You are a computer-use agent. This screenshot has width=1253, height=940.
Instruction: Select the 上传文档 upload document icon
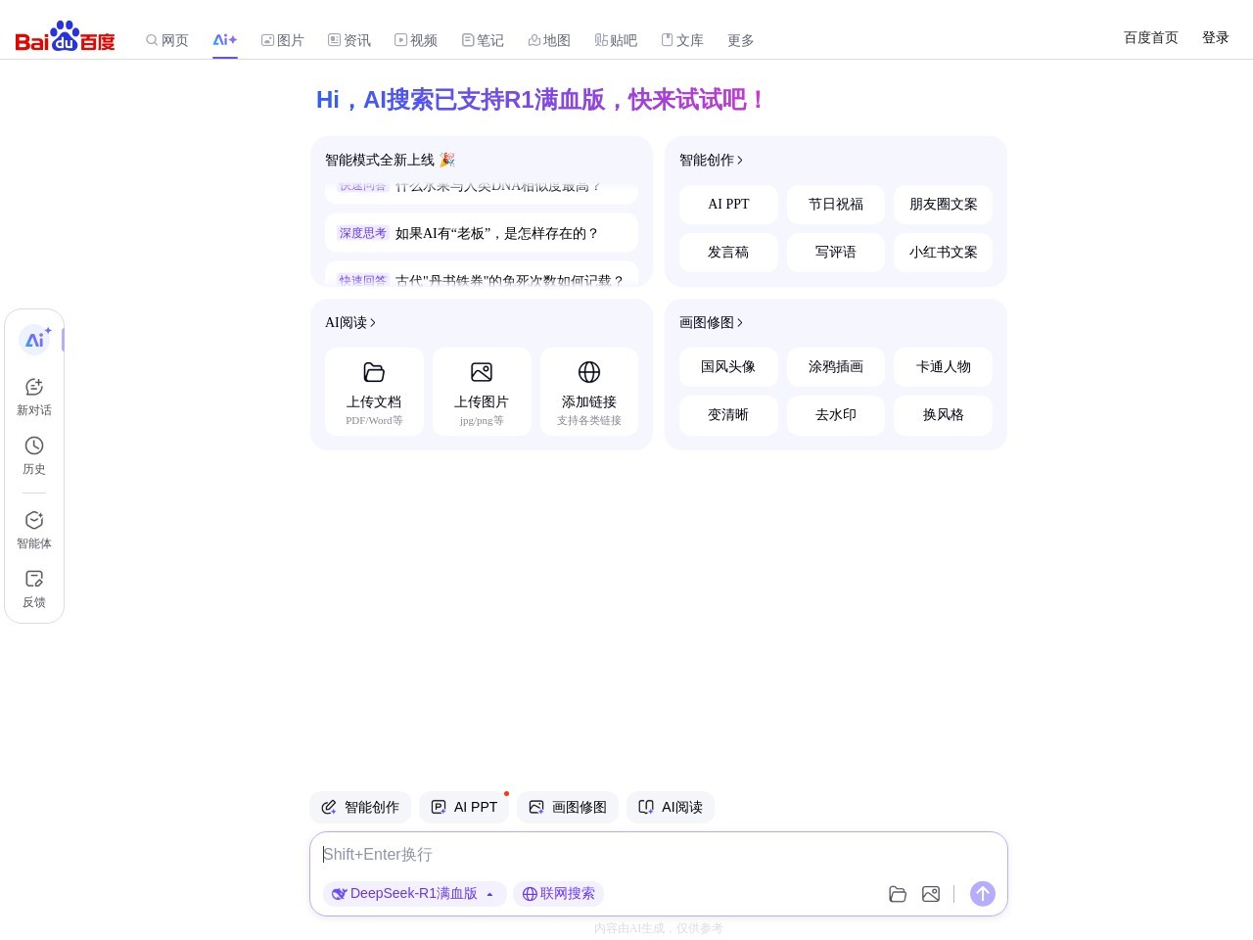[374, 372]
